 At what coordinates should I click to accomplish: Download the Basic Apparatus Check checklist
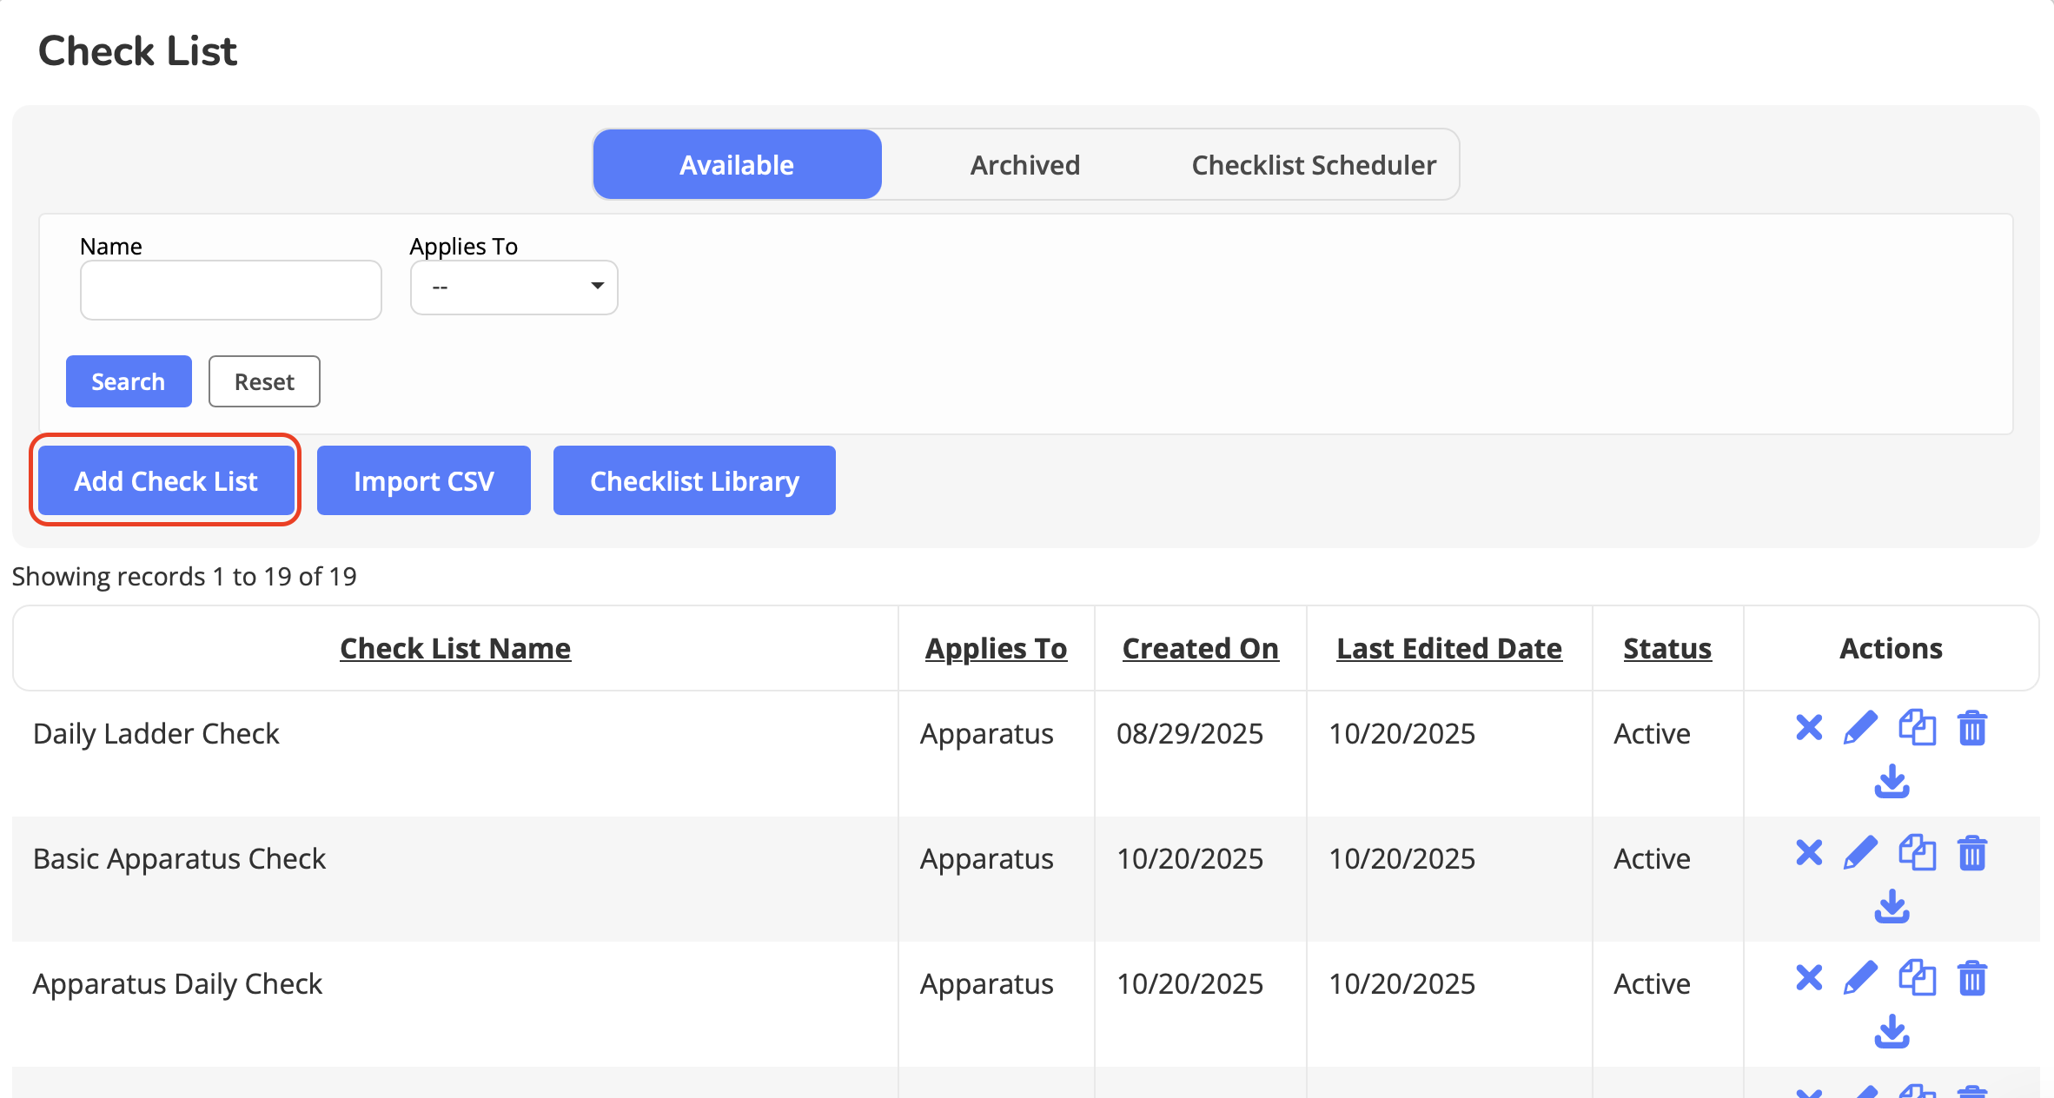pos(1892,907)
